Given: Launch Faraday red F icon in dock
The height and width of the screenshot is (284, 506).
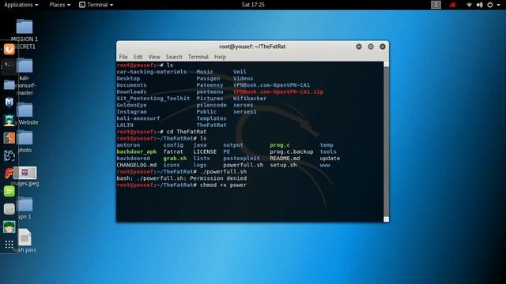Looking at the screenshot, I should click(9, 174).
